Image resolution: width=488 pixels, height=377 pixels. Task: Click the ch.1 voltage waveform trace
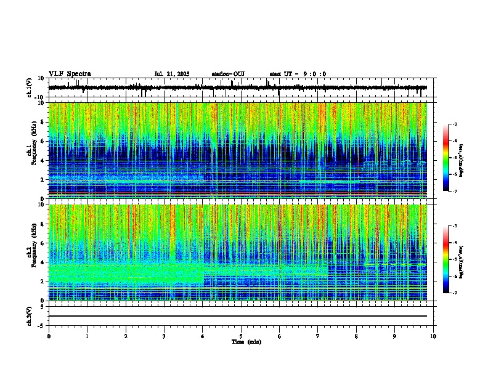tap(237, 87)
